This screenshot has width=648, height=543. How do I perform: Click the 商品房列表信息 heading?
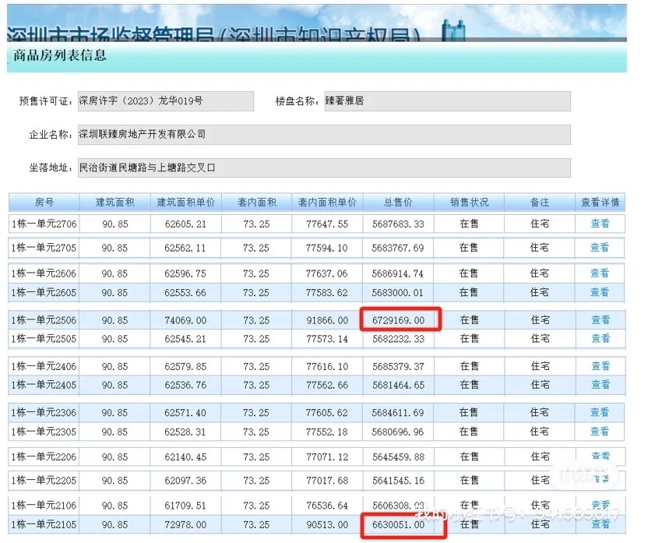click(x=60, y=55)
